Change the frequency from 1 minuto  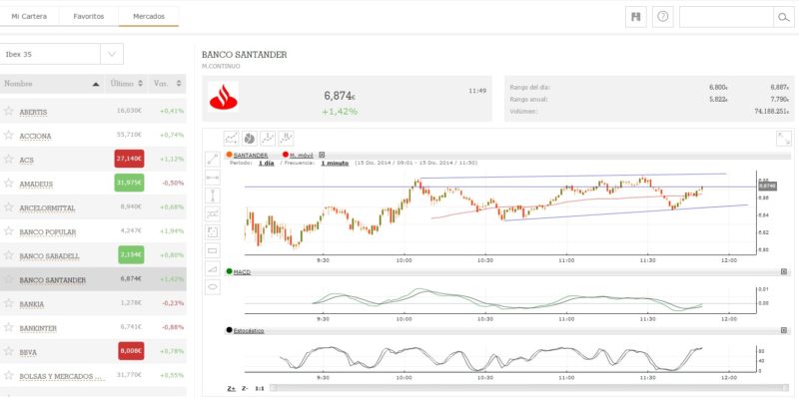[x=335, y=164]
